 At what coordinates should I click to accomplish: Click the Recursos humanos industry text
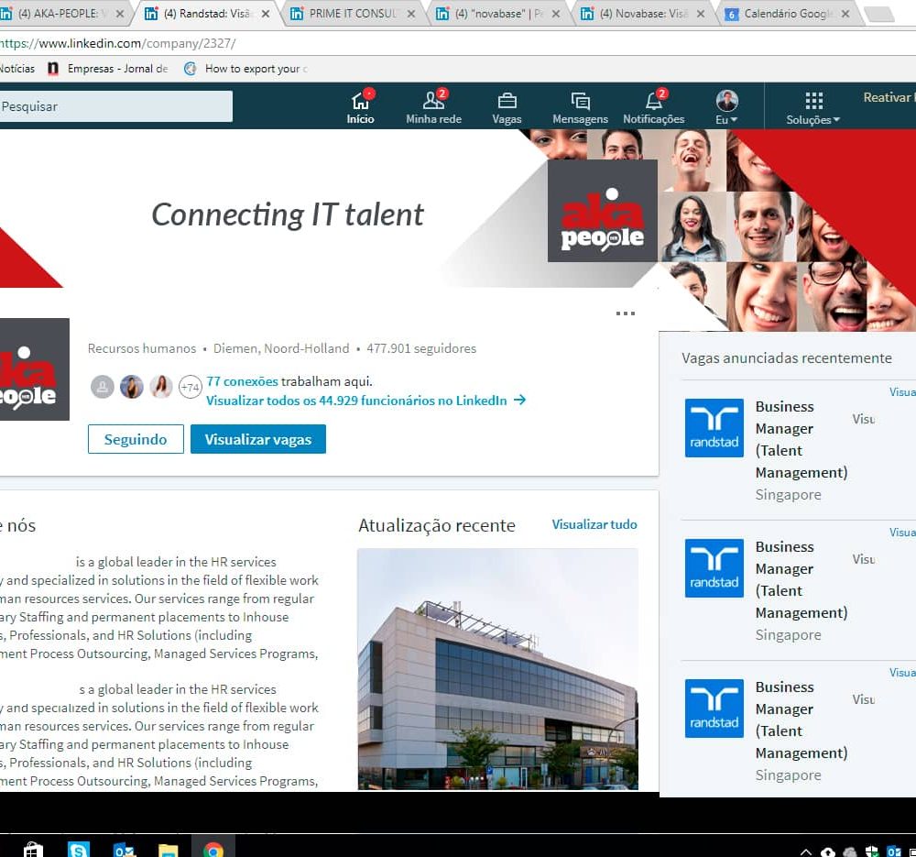coord(142,348)
